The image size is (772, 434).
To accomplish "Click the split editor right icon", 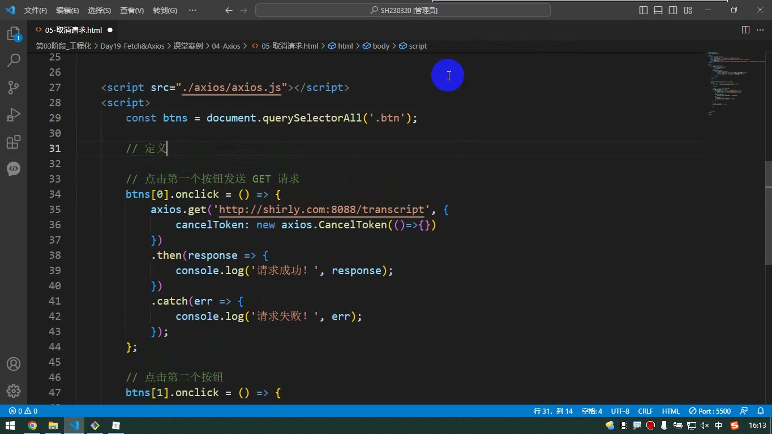I will point(745,30).
